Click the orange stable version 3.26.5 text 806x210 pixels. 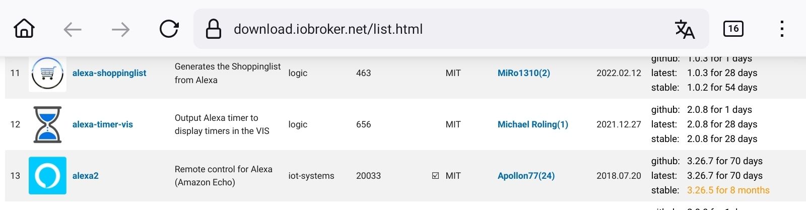[728, 190]
